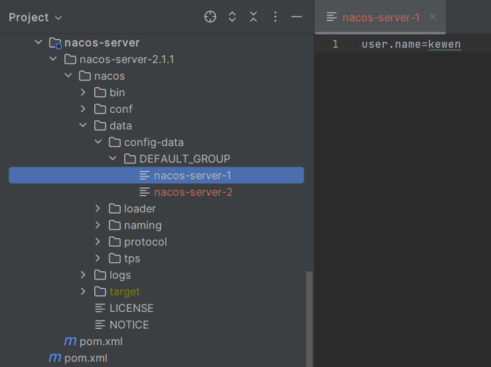
Task: Switch to the nacos-server-1 editor tab
Action: [x=380, y=17]
